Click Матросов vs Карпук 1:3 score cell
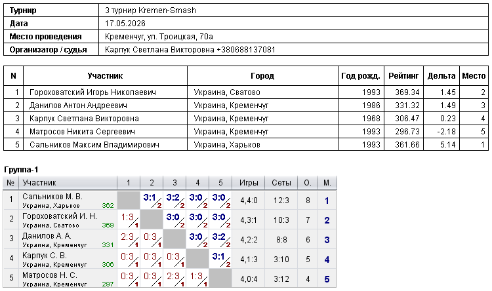Image resolution: width=492 pixels, height=291 pixels. (197, 279)
